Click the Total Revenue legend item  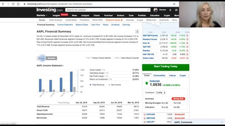click(97, 85)
